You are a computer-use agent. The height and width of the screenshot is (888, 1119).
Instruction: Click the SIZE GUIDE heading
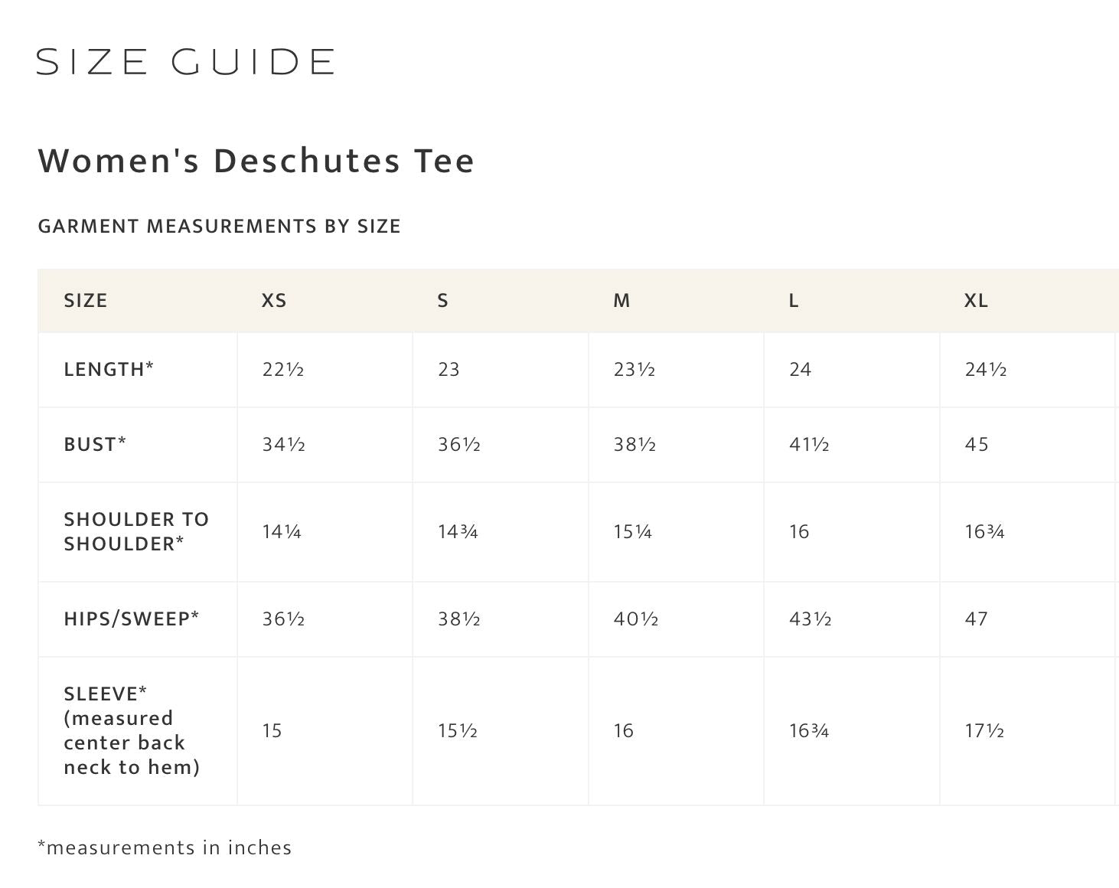[185, 62]
